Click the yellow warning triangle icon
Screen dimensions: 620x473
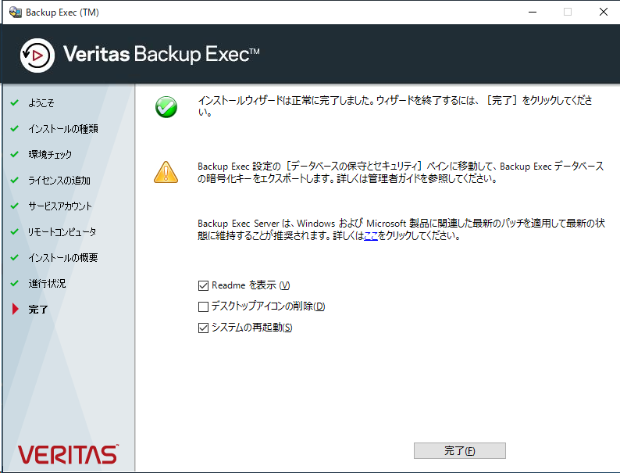[x=166, y=172]
